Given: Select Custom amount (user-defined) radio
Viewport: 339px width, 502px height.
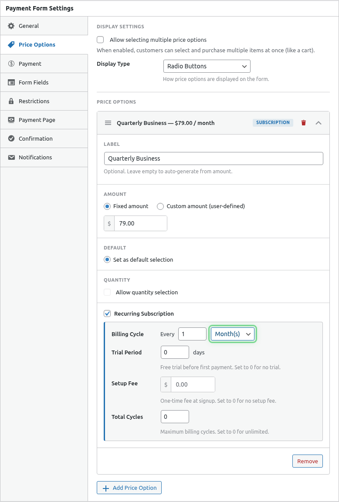Looking at the screenshot, I should [x=160, y=206].
